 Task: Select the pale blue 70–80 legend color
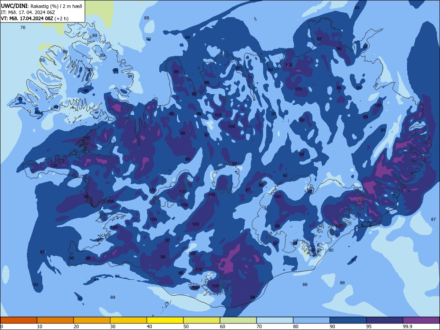click(x=275, y=320)
